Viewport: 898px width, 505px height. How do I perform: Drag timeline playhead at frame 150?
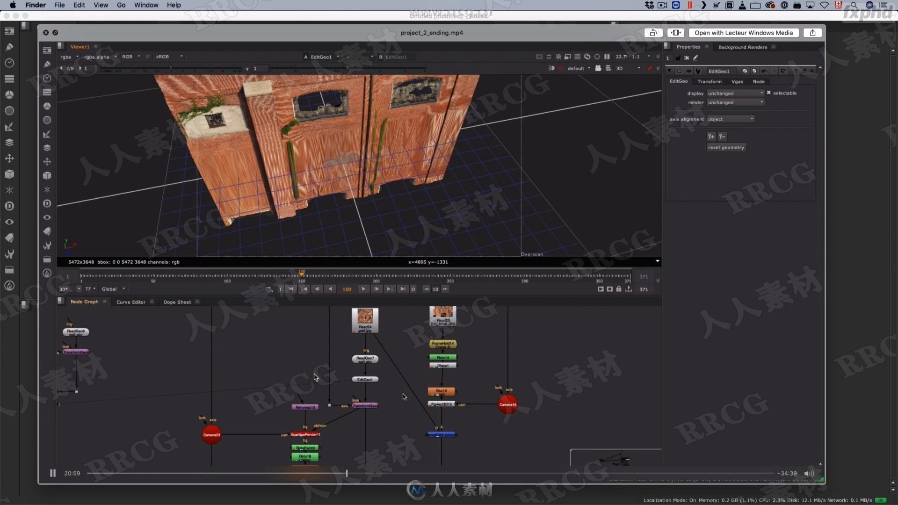(300, 274)
